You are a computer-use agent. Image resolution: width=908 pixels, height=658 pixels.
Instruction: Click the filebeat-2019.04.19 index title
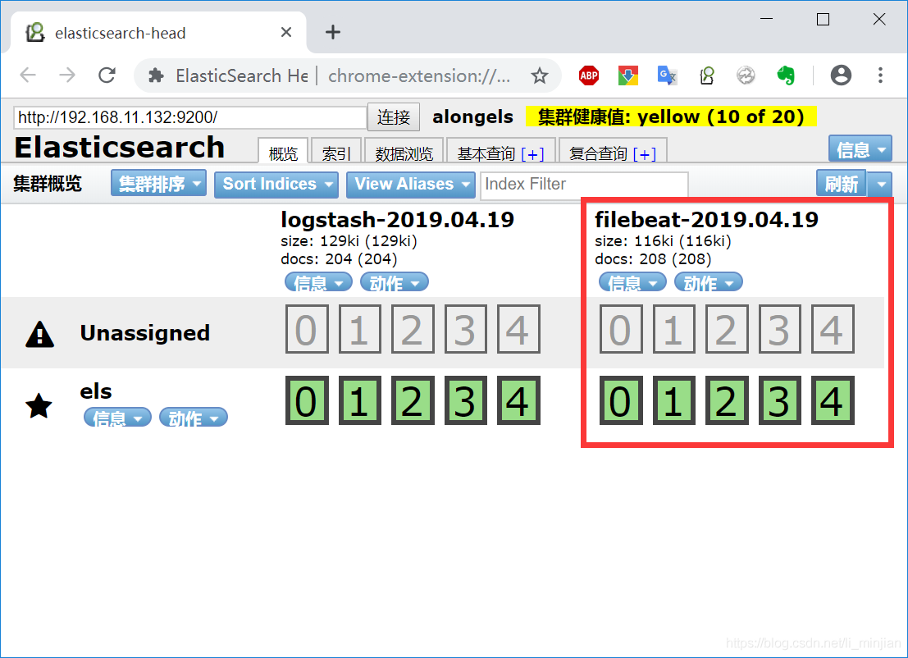[706, 220]
